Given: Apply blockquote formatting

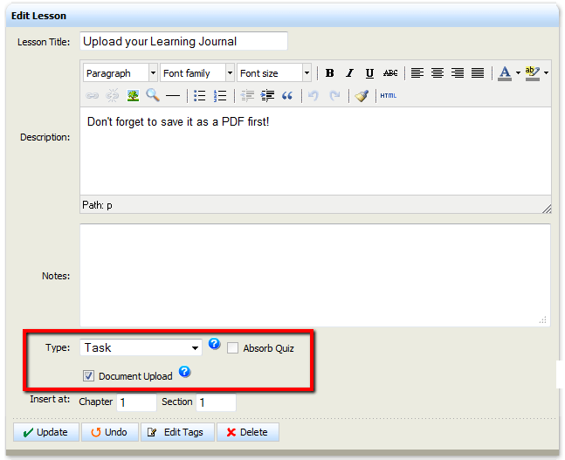Looking at the screenshot, I should click(x=287, y=96).
